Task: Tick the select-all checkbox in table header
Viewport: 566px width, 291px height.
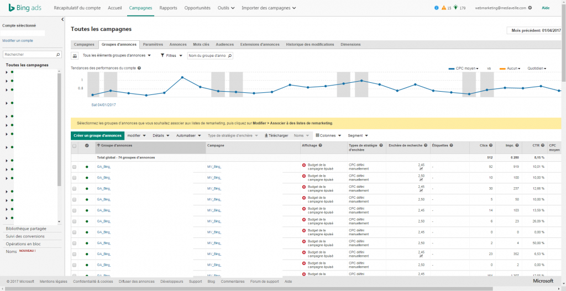Action: tap(75, 146)
